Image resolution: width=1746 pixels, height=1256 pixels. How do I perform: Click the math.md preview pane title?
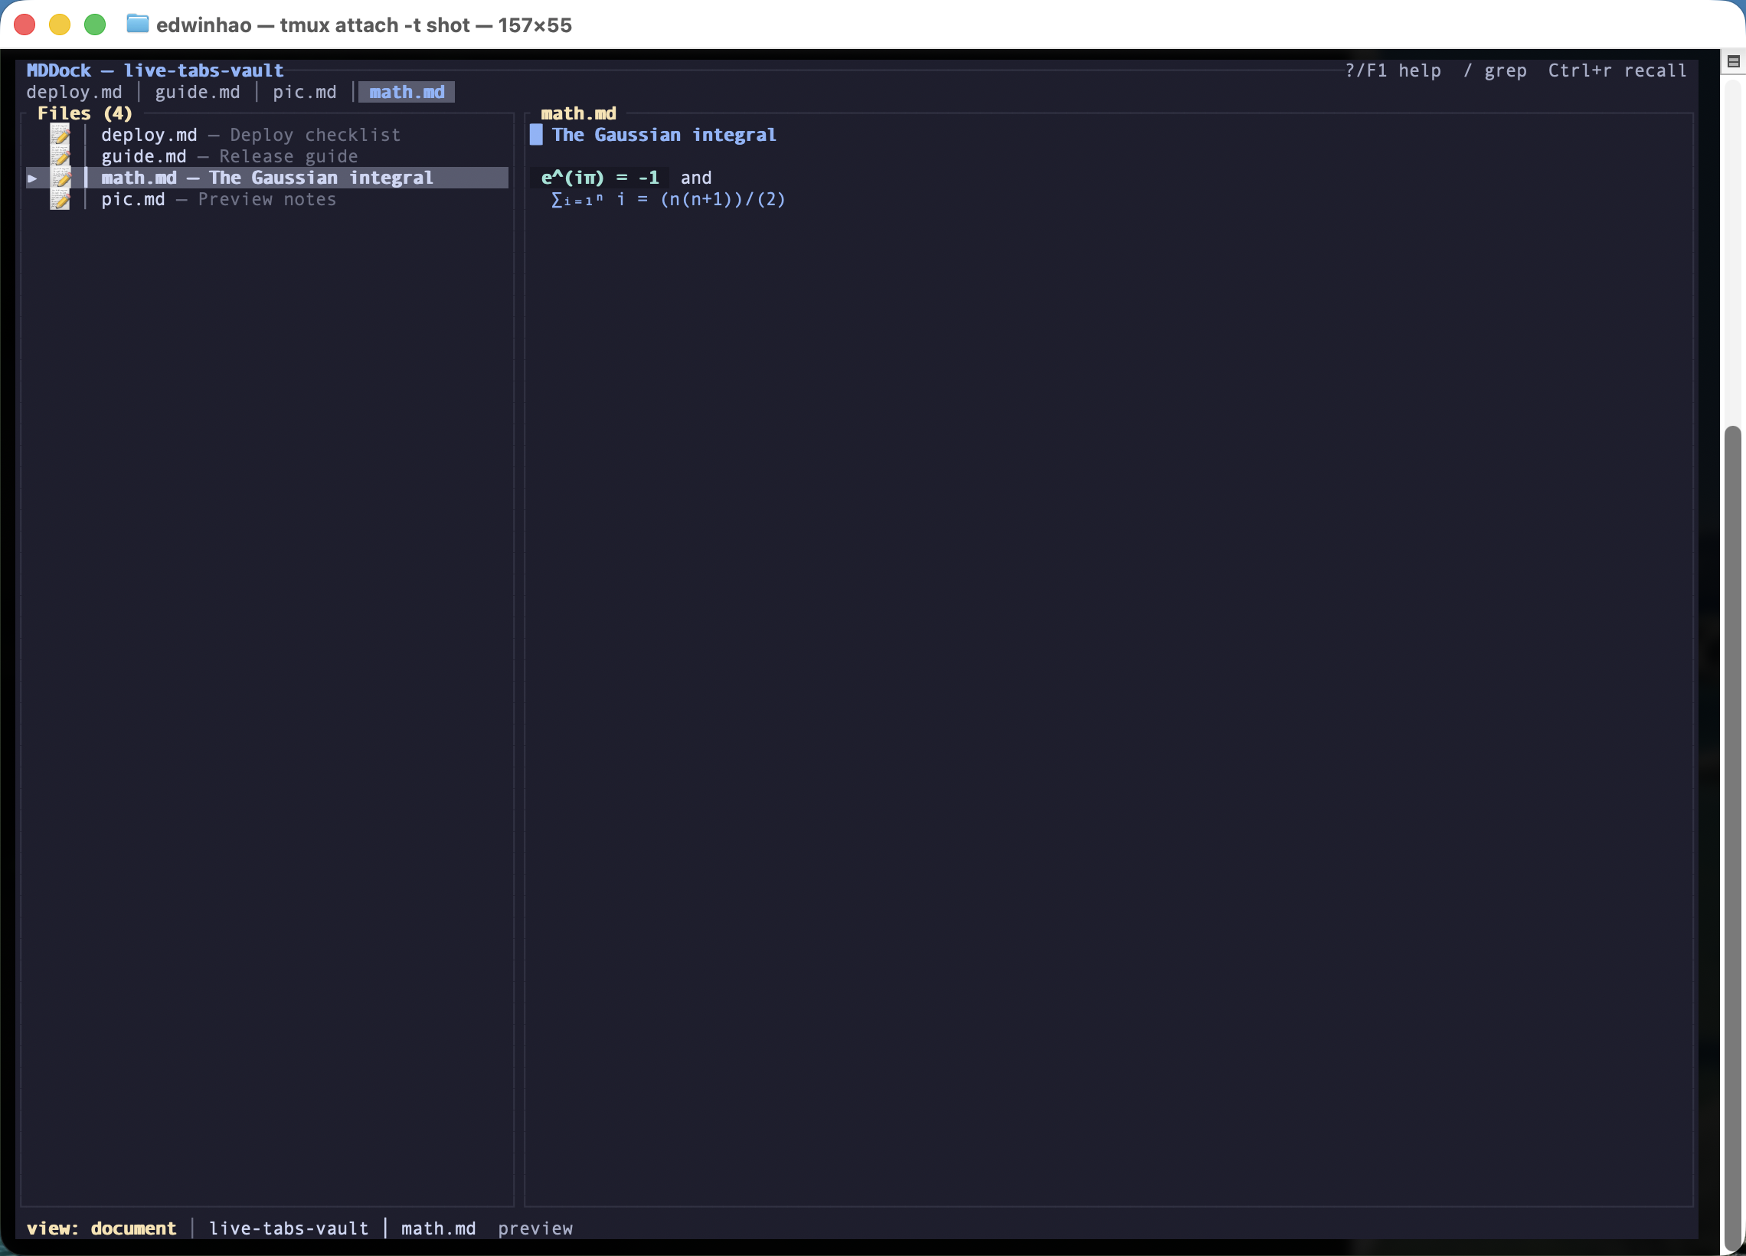click(x=578, y=113)
